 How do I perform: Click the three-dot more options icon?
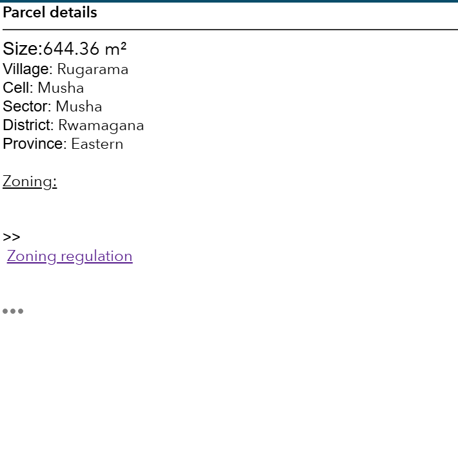(13, 311)
